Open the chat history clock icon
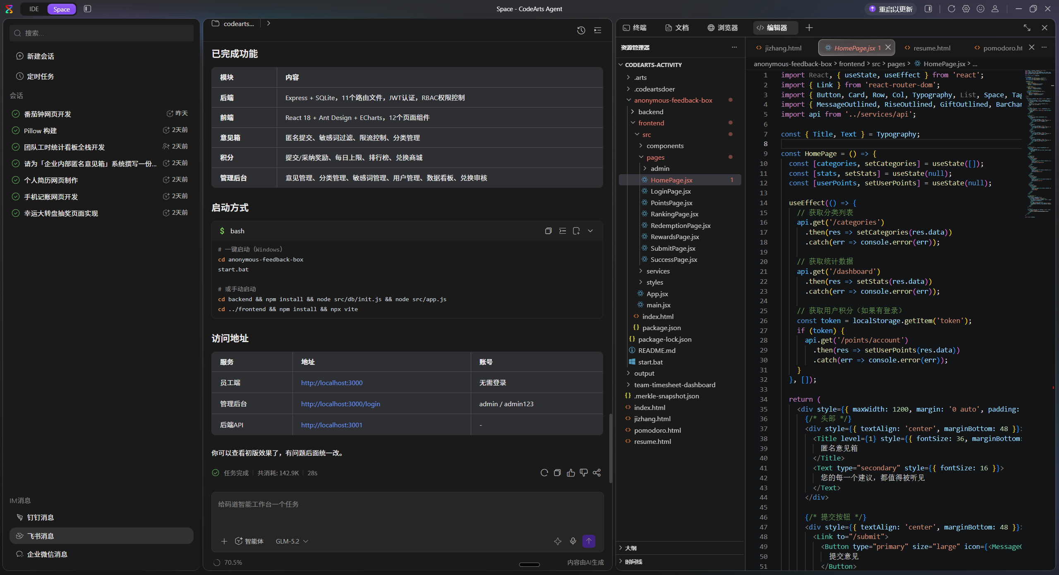 pyautogui.click(x=581, y=30)
